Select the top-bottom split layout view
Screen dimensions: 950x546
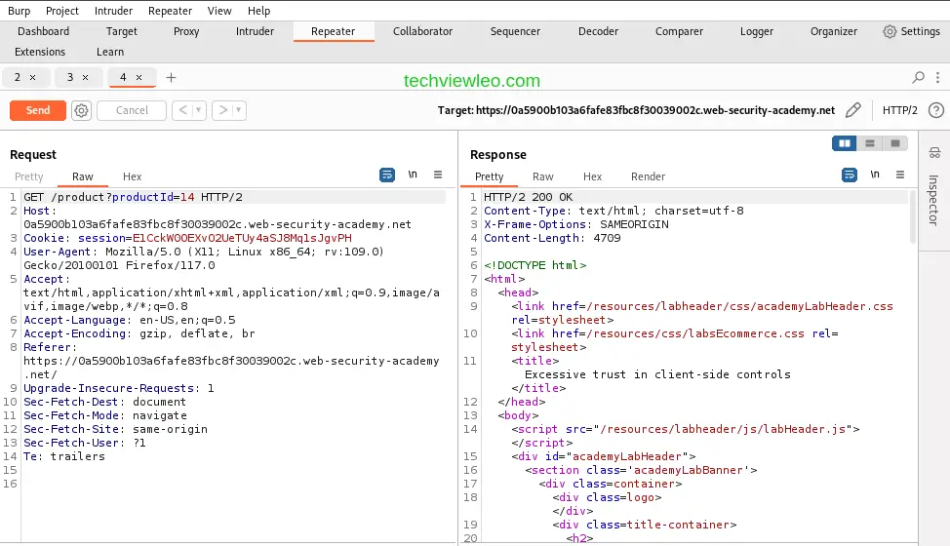pos(870,143)
